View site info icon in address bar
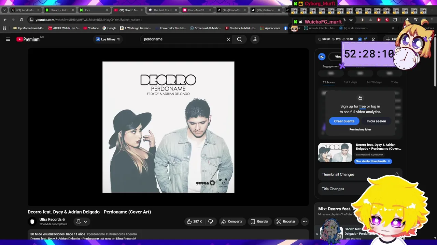 click(31, 20)
